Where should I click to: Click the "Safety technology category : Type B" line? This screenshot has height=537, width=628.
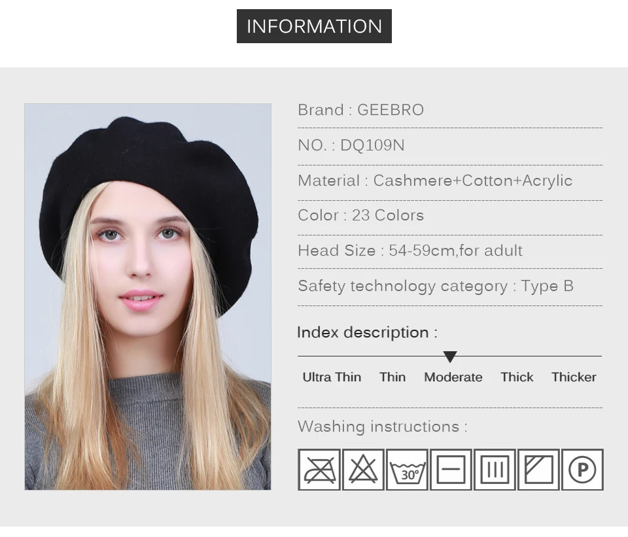point(436,286)
